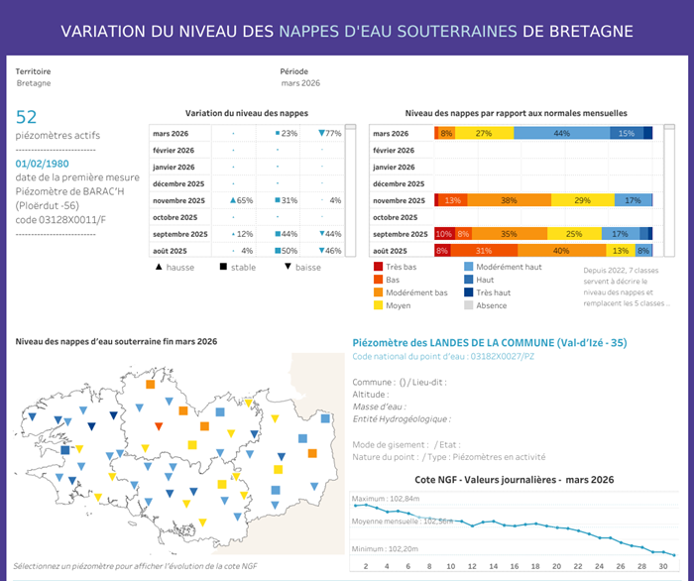694x581 pixels.
Task: Click the 65% hausse cell for novembre 2025
Action: [243, 200]
